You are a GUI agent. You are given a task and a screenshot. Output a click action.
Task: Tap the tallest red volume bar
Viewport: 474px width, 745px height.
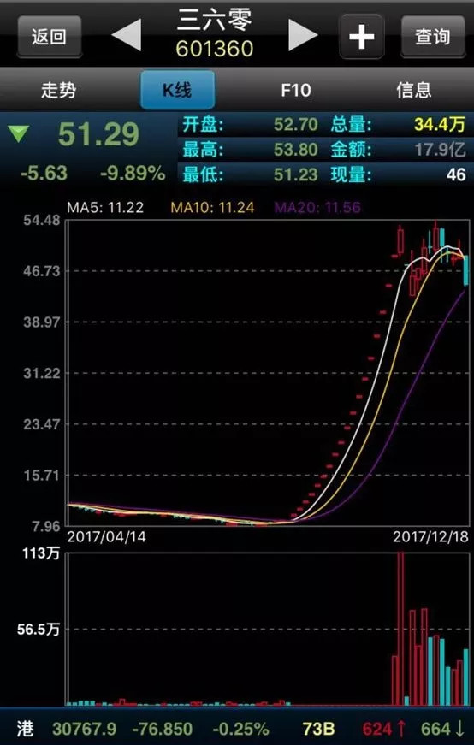(x=400, y=628)
